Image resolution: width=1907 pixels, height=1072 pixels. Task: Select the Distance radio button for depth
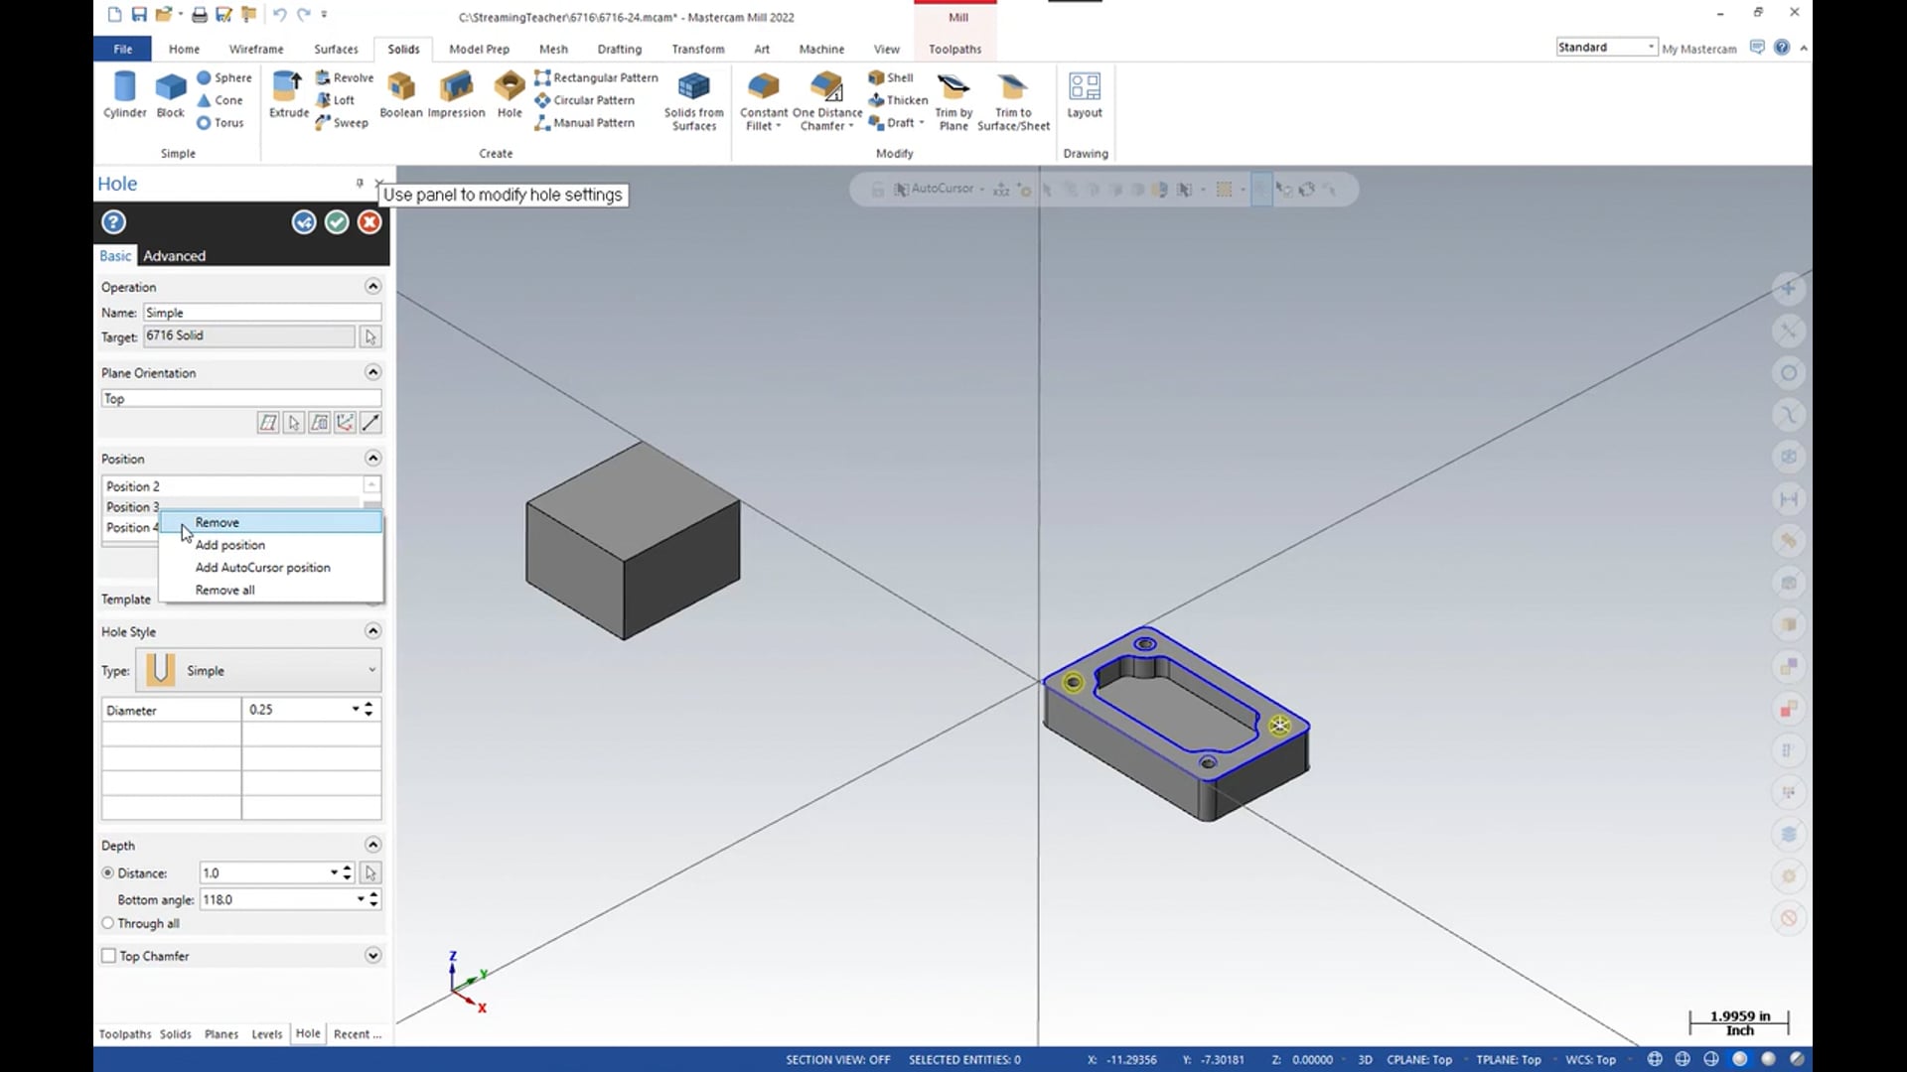[107, 873]
